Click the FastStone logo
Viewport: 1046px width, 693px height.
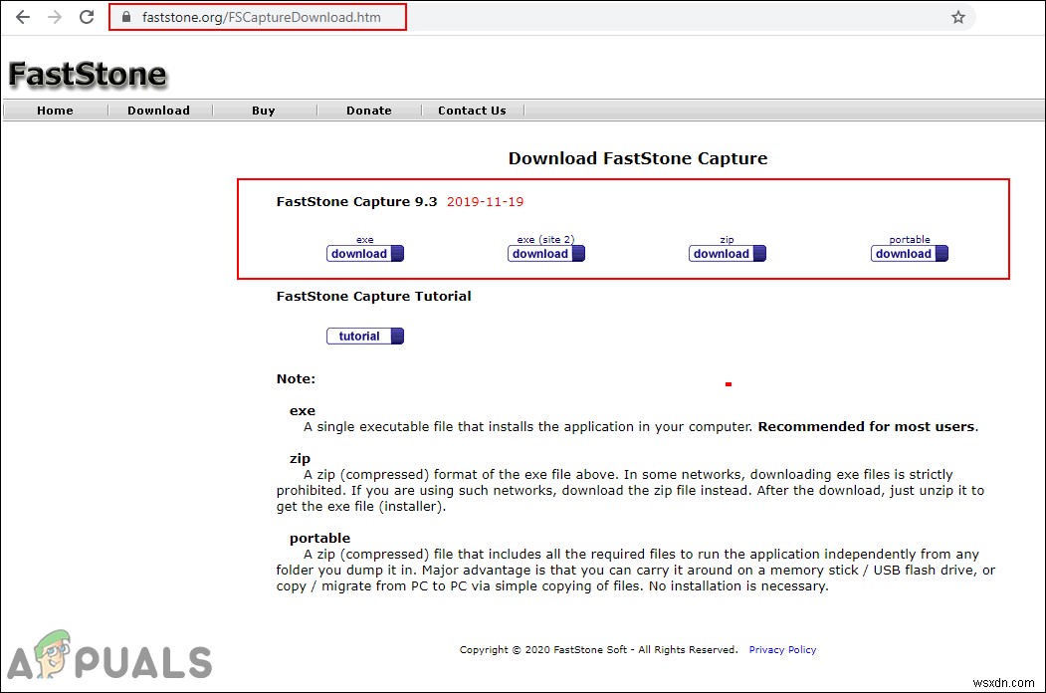pos(88,74)
